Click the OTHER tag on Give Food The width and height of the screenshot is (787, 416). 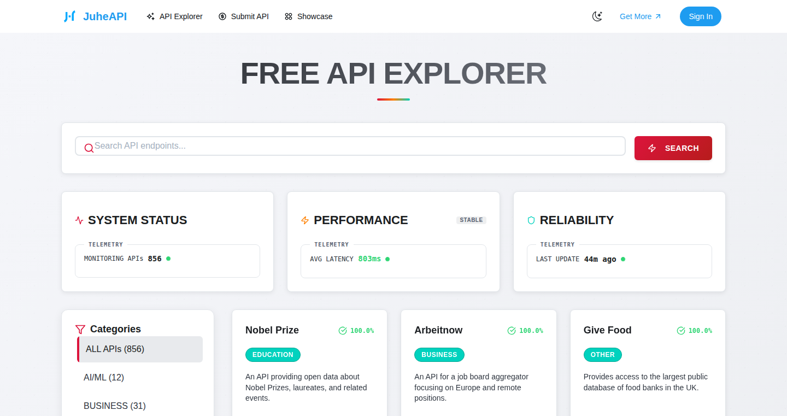click(x=603, y=355)
